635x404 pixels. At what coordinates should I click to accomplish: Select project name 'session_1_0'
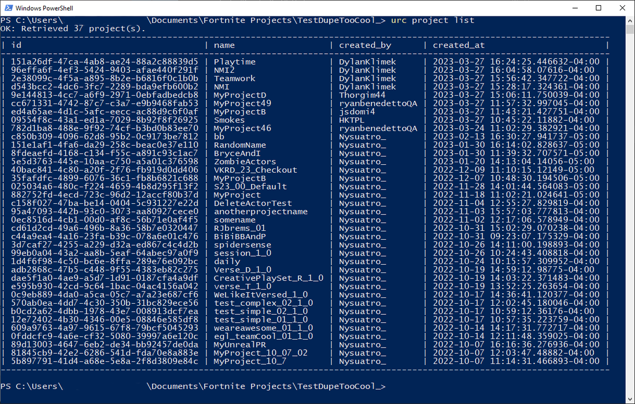click(x=242, y=253)
